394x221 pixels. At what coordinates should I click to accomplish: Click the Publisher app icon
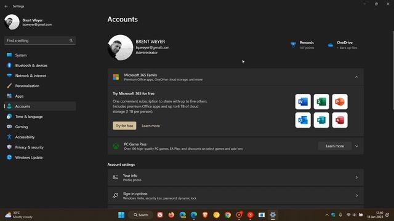pos(321,120)
